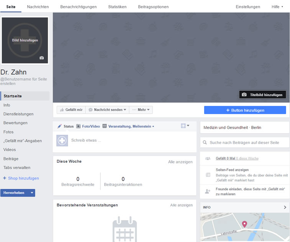Click the feed icon beside Seiten-Feed anzeigen
This screenshot has height=242, width=290.
[208, 175]
